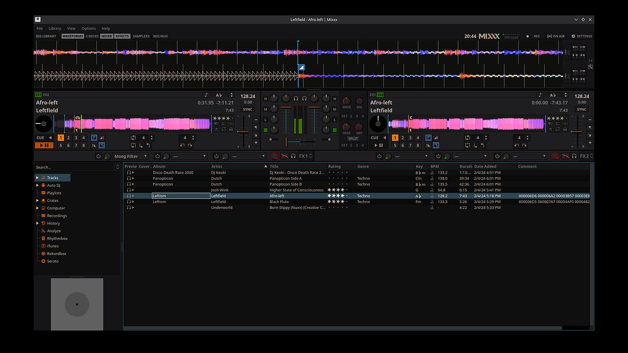
Task: Click beatjump forward arrow on Deck 1
Action: [x=190, y=145]
